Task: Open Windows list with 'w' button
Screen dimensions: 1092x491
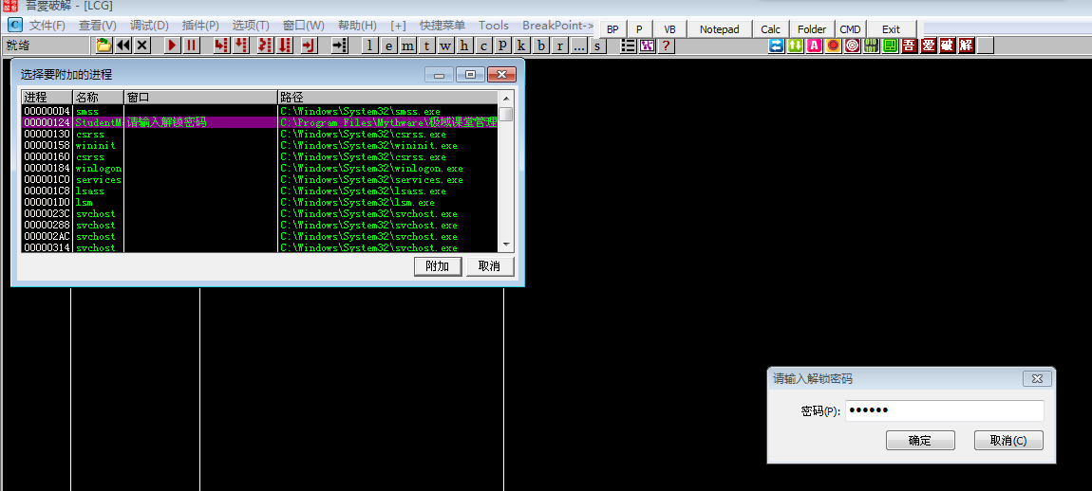Action: (445, 45)
